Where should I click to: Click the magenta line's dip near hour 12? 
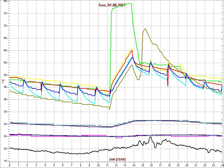point(119,138)
